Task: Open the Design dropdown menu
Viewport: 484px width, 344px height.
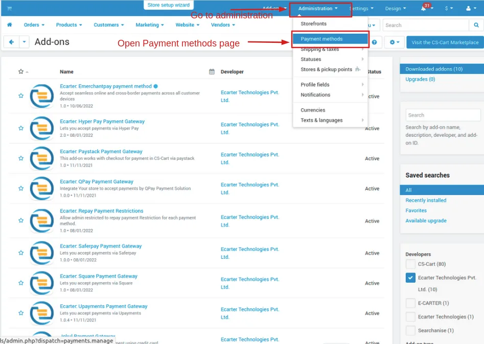Action: (396, 9)
